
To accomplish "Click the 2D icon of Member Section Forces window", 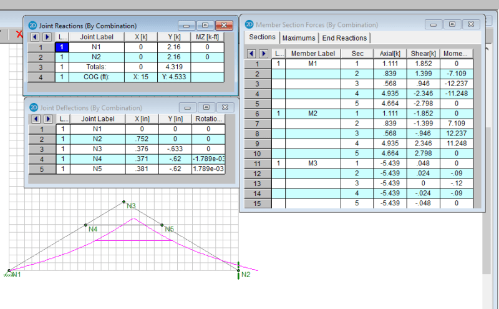I will 249,24.
